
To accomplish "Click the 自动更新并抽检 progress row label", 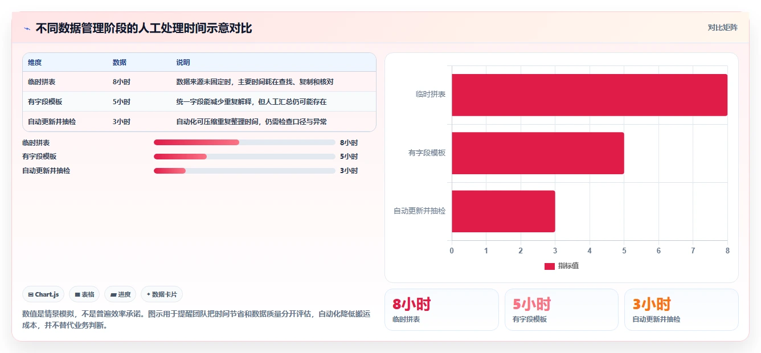I will tap(46, 171).
